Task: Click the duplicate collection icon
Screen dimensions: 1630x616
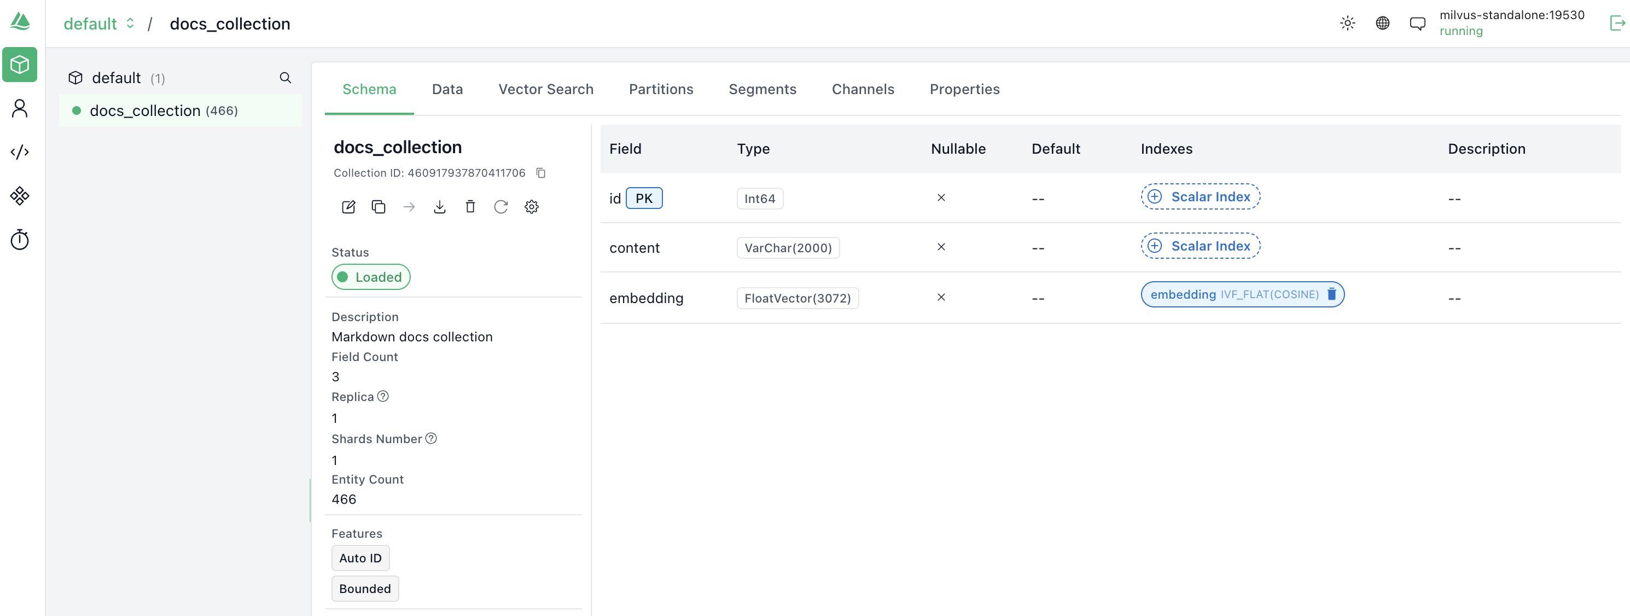Action: click(x=379, y=207)
